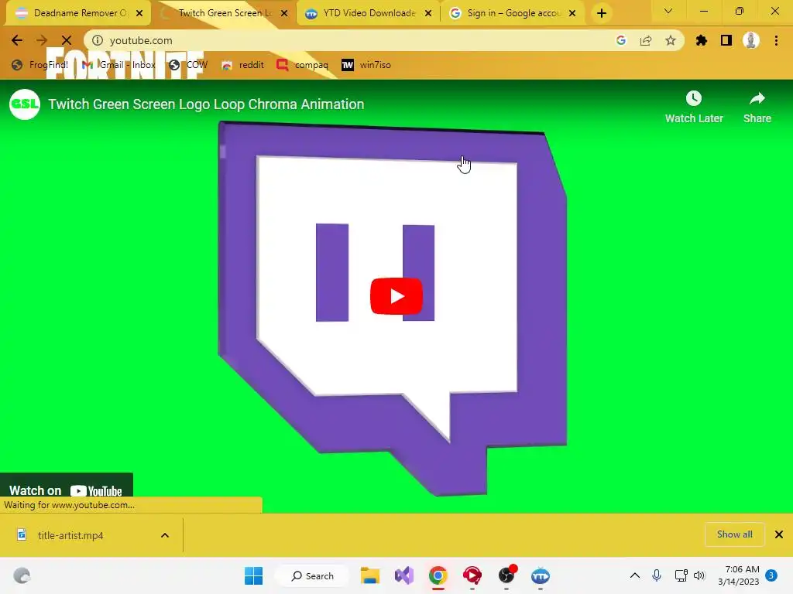Click the forward navigation arrow

[x=42, y=40]
